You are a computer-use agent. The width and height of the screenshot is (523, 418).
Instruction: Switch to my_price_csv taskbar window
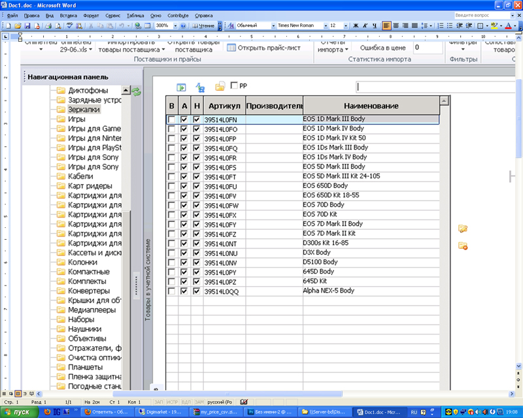point(216,412)
